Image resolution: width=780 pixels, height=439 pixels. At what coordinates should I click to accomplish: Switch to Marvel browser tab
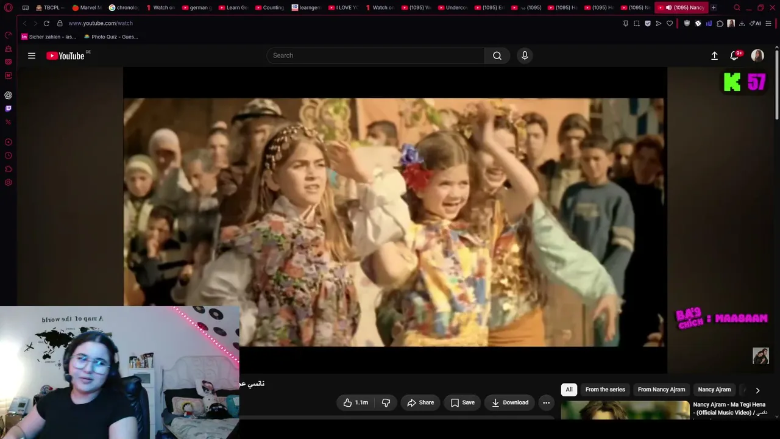click(x=87, y=8)
